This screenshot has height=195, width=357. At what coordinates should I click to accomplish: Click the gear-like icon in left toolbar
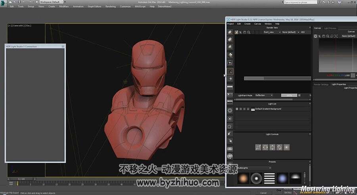click(230, 111)
